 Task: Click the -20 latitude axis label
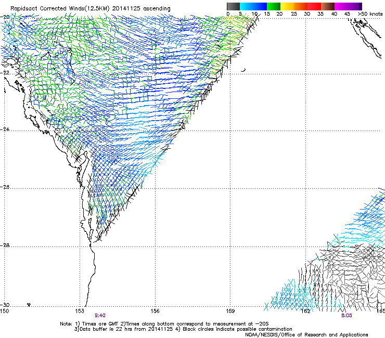(x=5, y=17)
